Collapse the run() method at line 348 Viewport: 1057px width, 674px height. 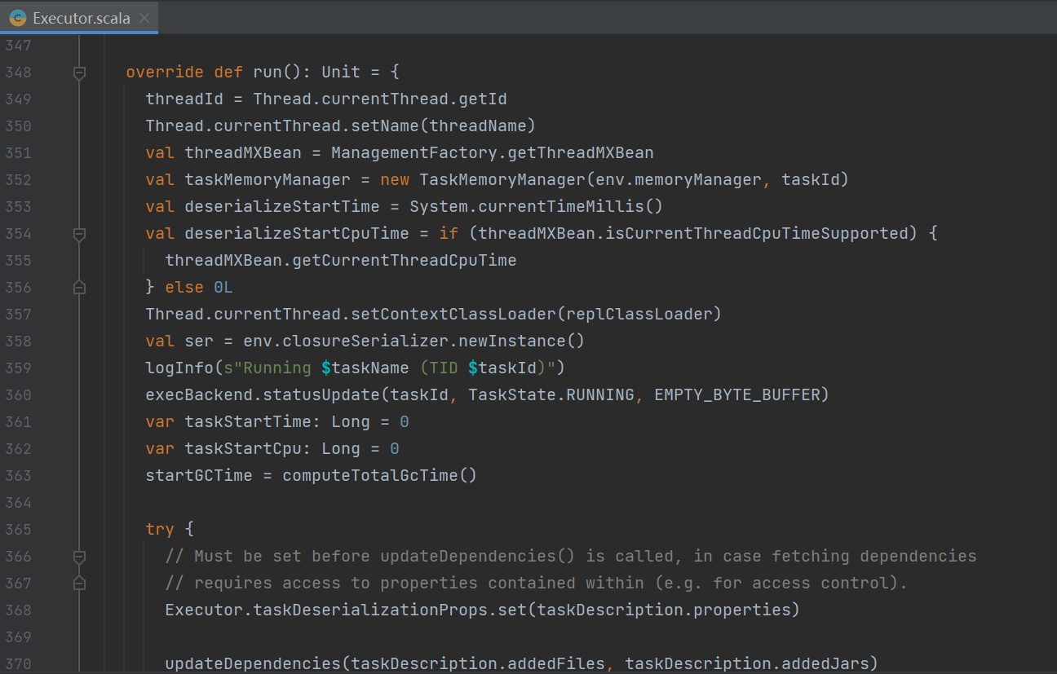point(79,73)
